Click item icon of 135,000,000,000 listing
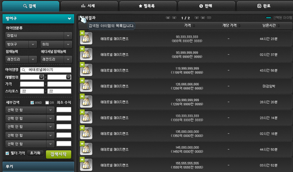 [86, 133]
